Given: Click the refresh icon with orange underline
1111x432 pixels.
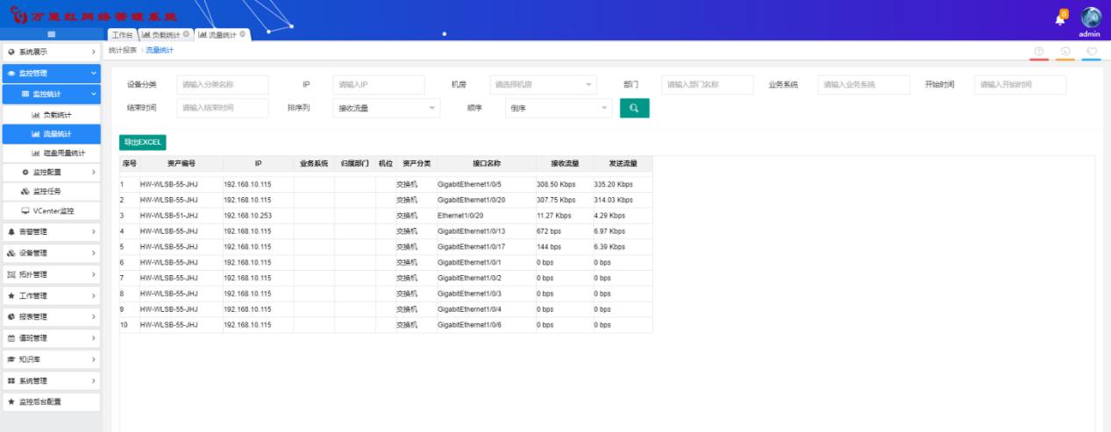Looking at the screenshot, I should click(1065, 52).
